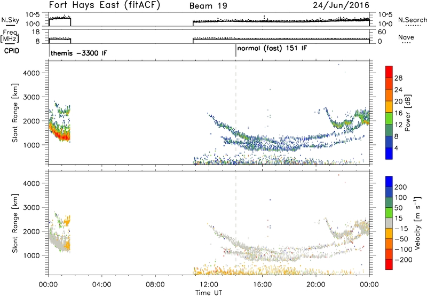Click the 'Velocity [m s-1]' colorbar label
The image size is (427, 296).
(417, 223)
